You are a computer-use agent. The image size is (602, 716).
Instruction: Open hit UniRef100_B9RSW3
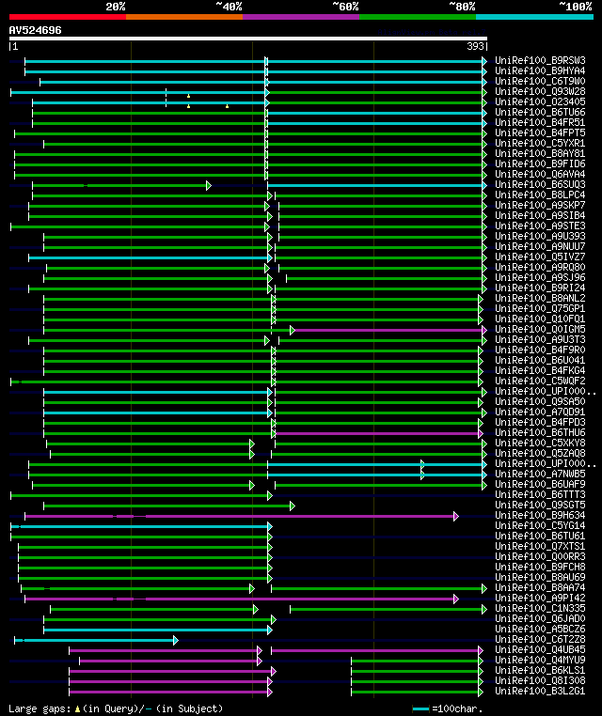[x=540, y=60]
